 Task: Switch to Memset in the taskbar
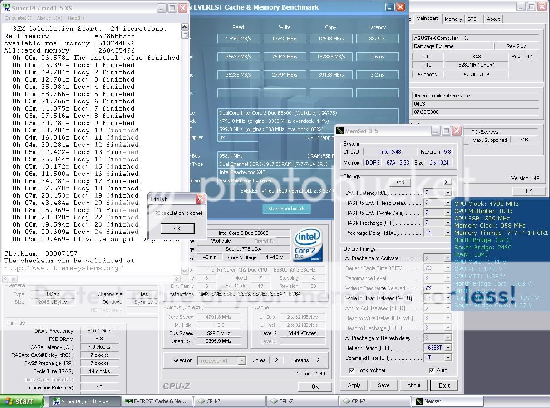click(x=447, y=402)
